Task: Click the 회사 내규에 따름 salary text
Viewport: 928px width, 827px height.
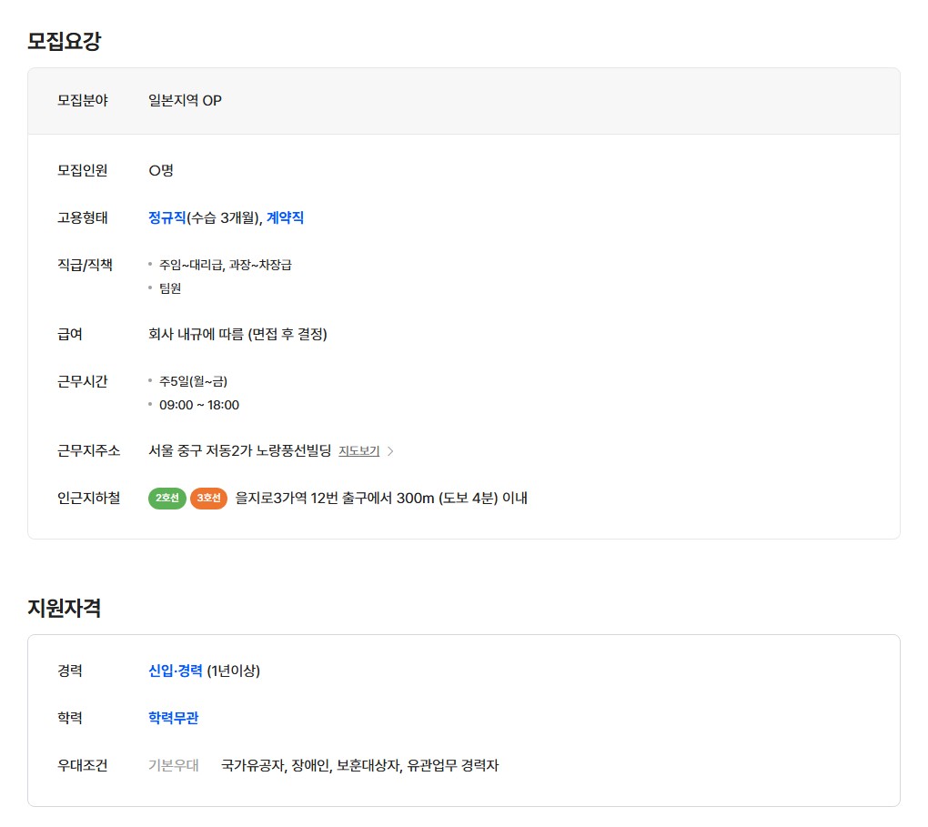Action: 237,334
